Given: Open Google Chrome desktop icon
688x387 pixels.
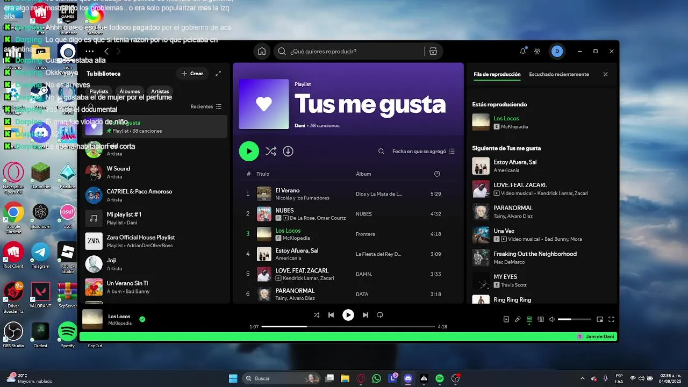Looking at the screenshot, I should [x=13, y=216].
